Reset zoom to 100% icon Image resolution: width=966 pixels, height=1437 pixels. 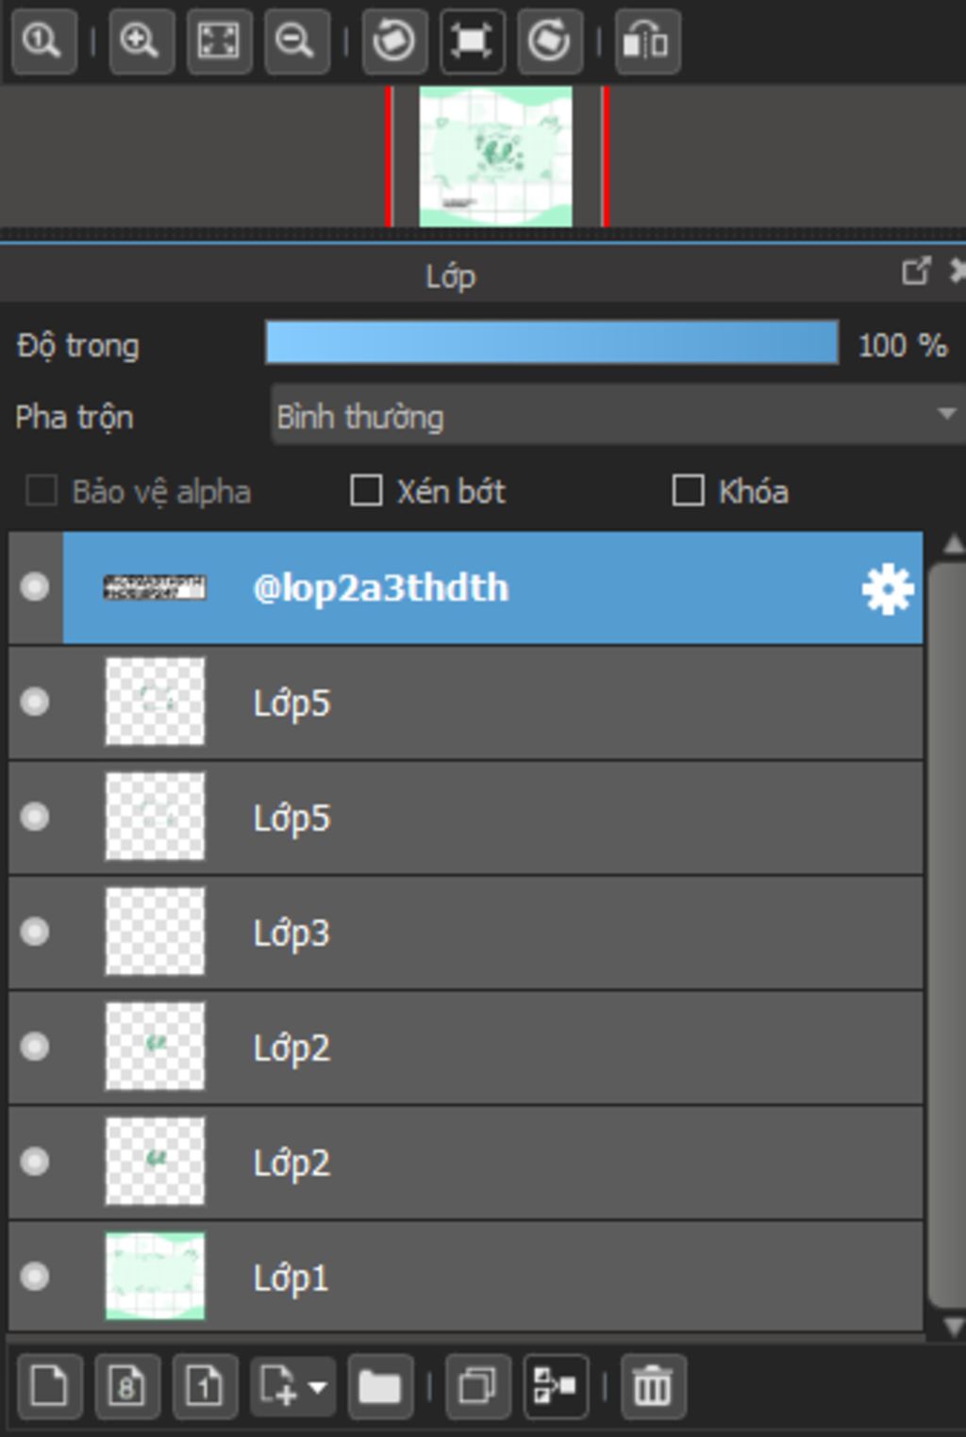pos(42,41)
